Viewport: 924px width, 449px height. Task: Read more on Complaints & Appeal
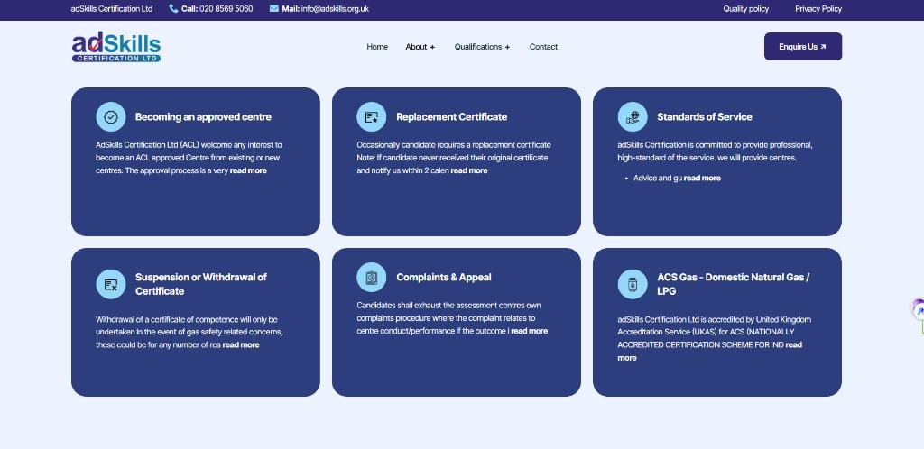529,331
